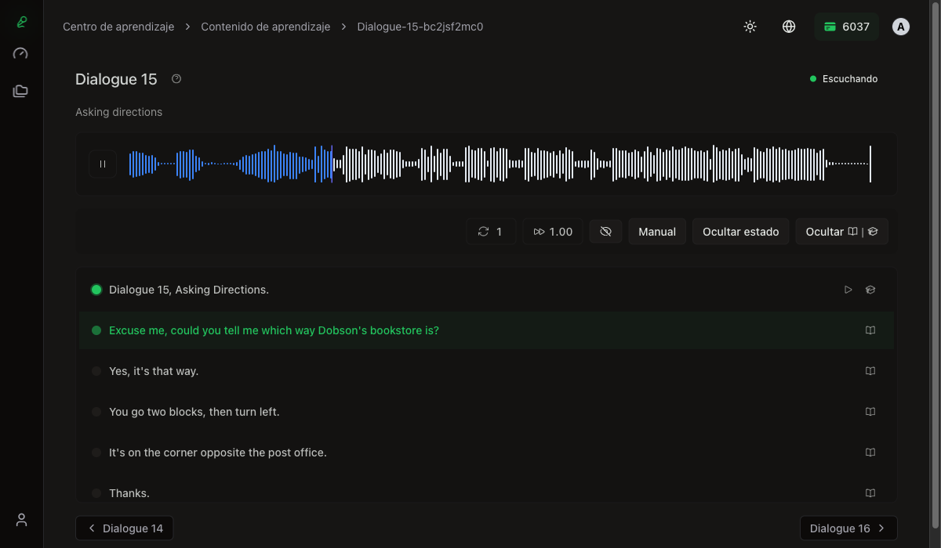Open the language globe icon
This screenshot has width=941, height=548.
coord(789,27)
